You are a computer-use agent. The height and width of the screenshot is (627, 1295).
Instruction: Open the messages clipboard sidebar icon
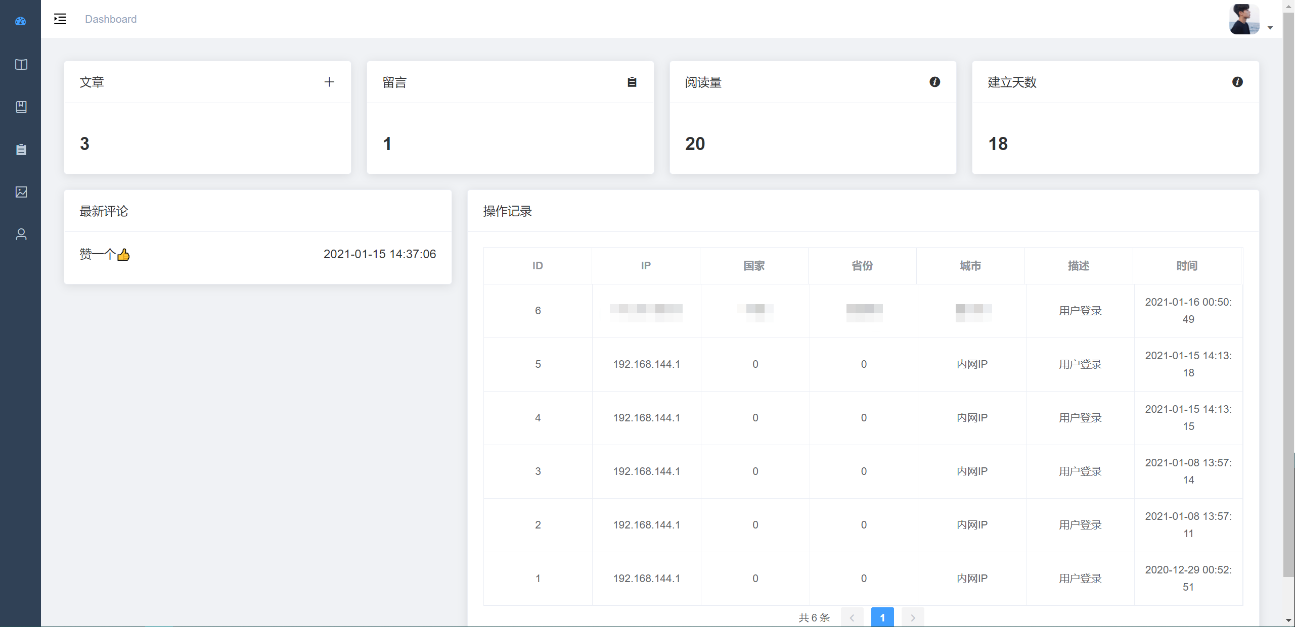(21, 150)
